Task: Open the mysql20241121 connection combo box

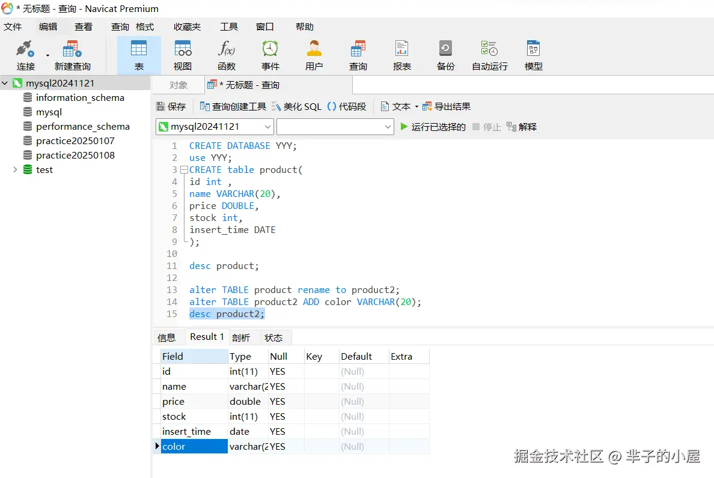Action: 215,127
